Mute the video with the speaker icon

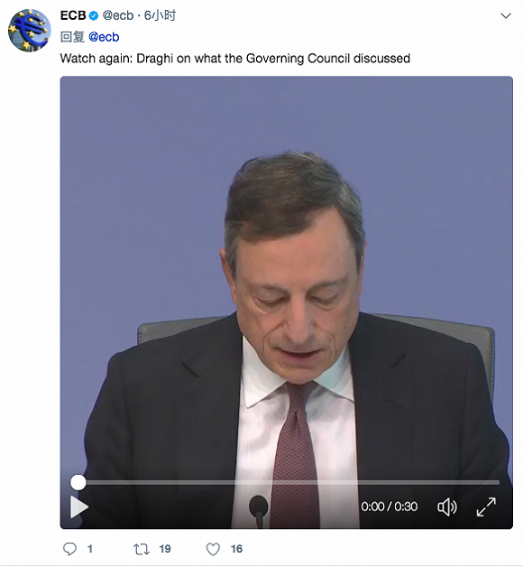447,507
